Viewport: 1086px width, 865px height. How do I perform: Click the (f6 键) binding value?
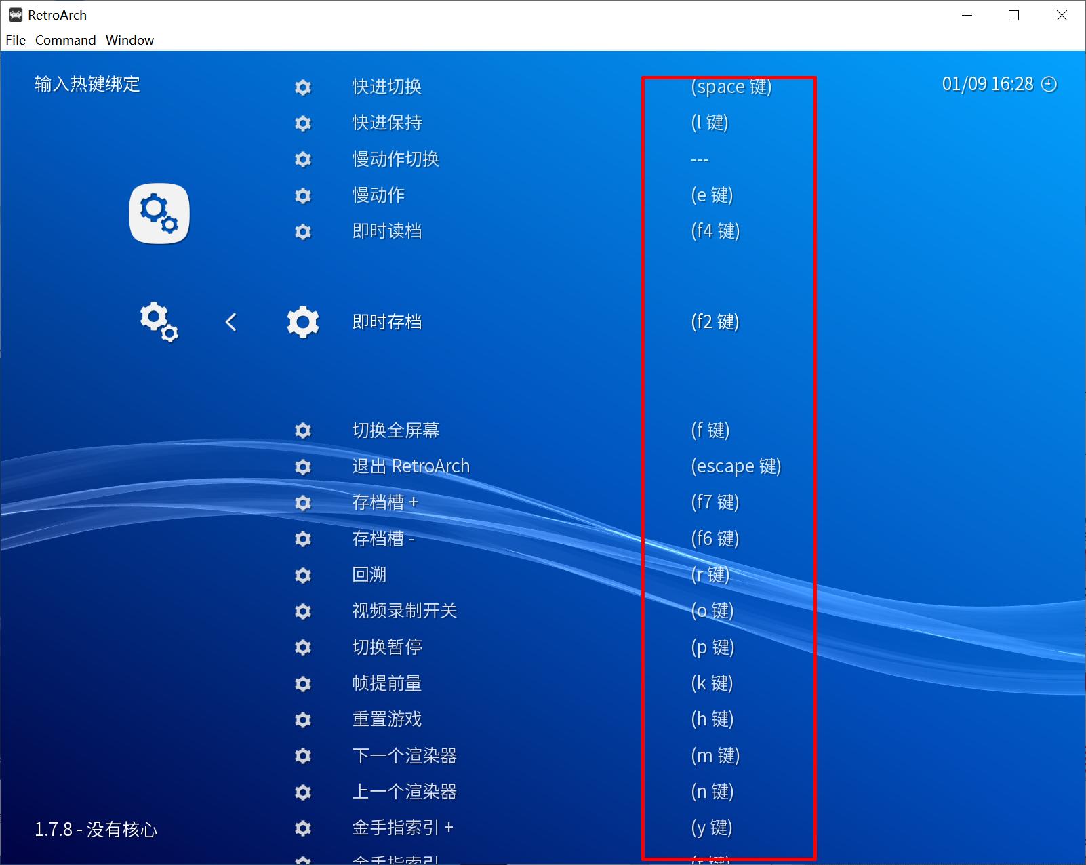tap(715, 539)
